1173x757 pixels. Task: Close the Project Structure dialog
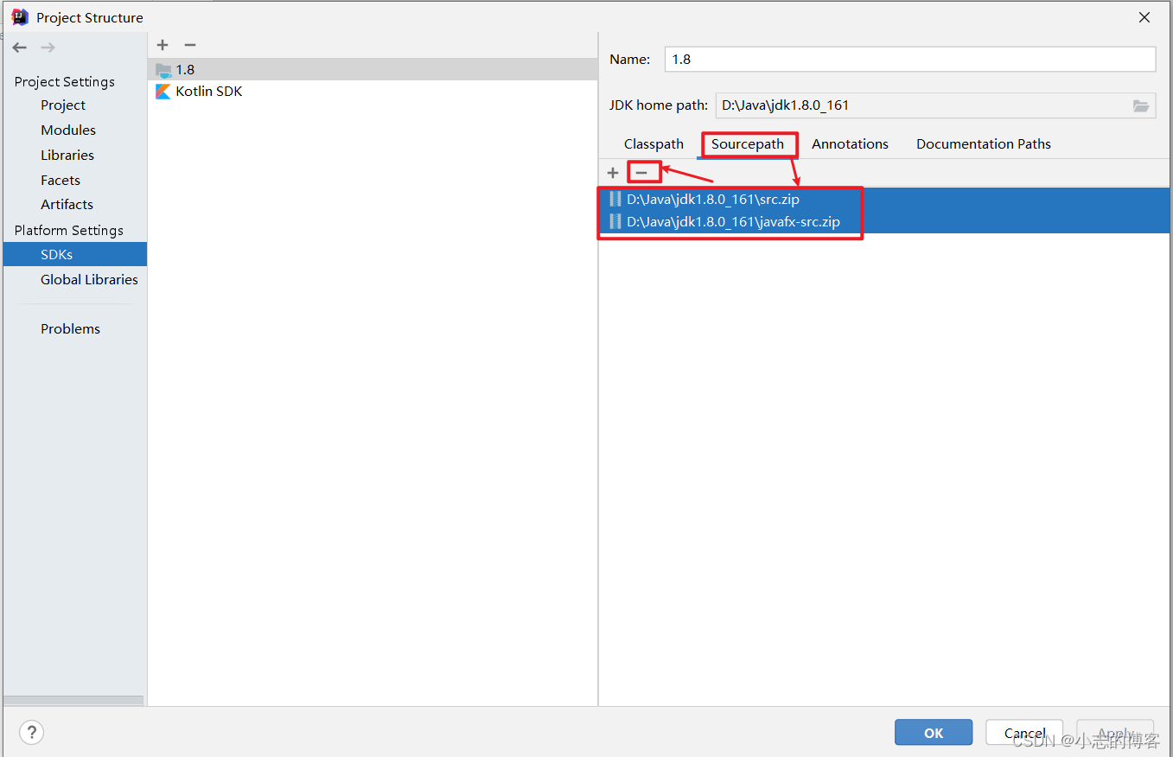(x=1144, y=17)
